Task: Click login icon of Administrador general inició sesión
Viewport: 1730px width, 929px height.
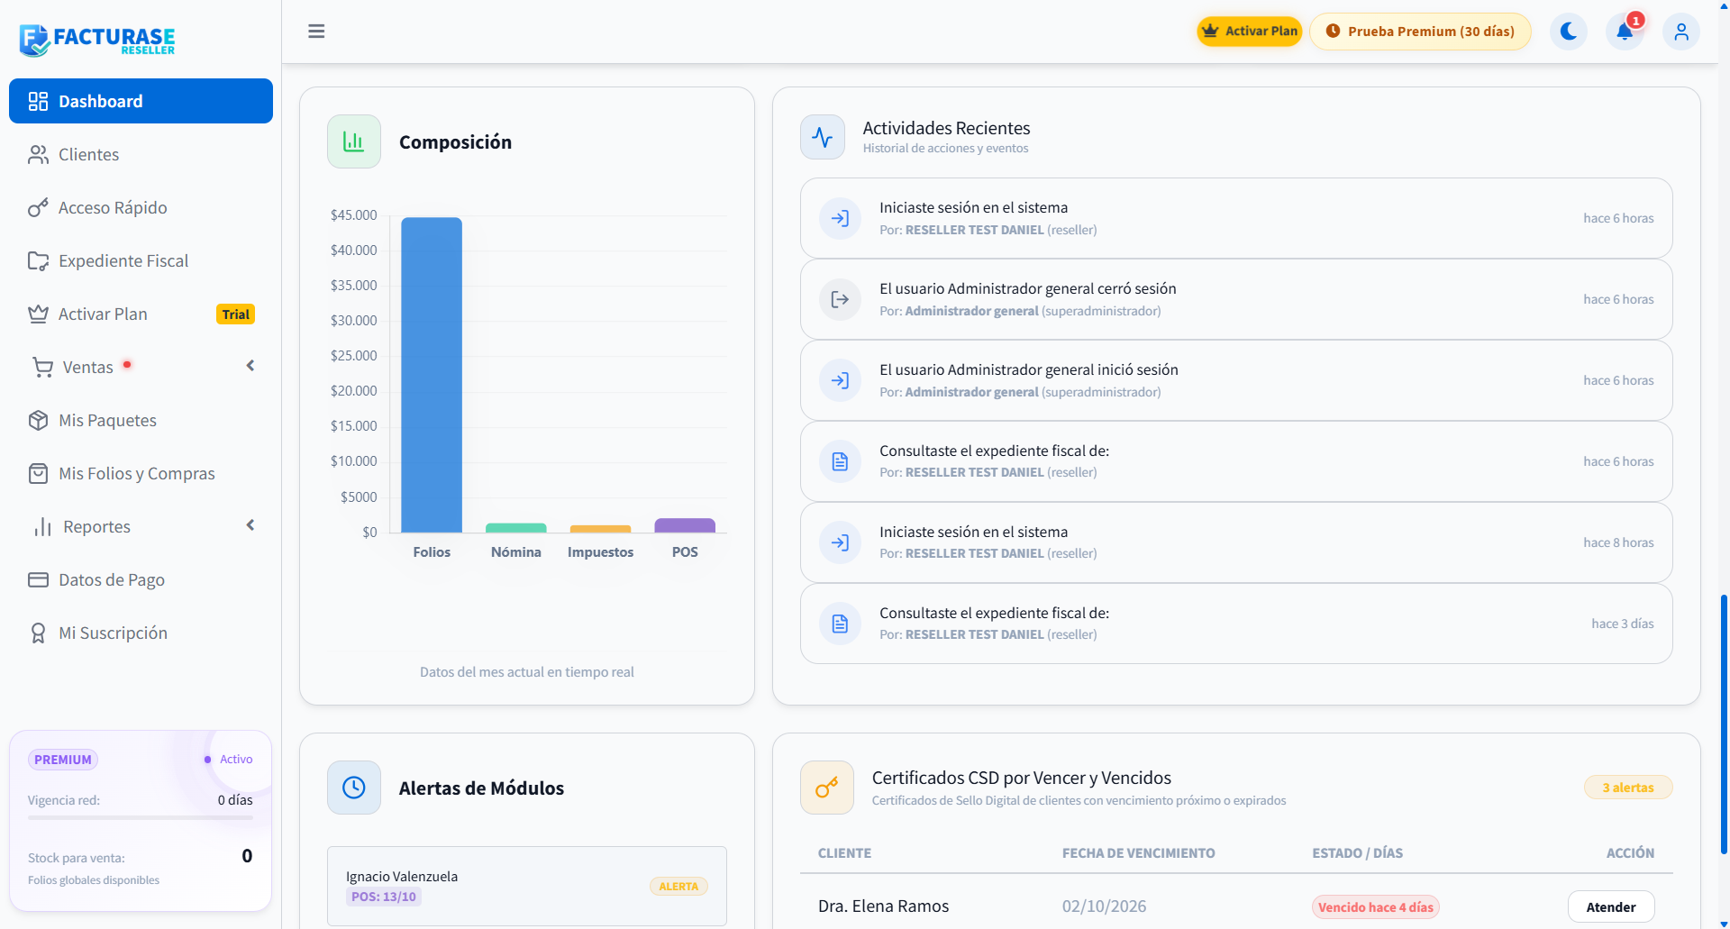Action: (840, 380)
